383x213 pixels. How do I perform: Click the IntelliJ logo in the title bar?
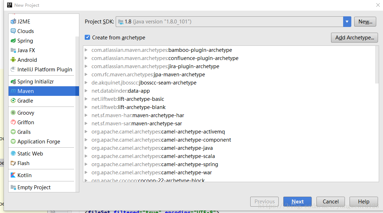(10, 5)
